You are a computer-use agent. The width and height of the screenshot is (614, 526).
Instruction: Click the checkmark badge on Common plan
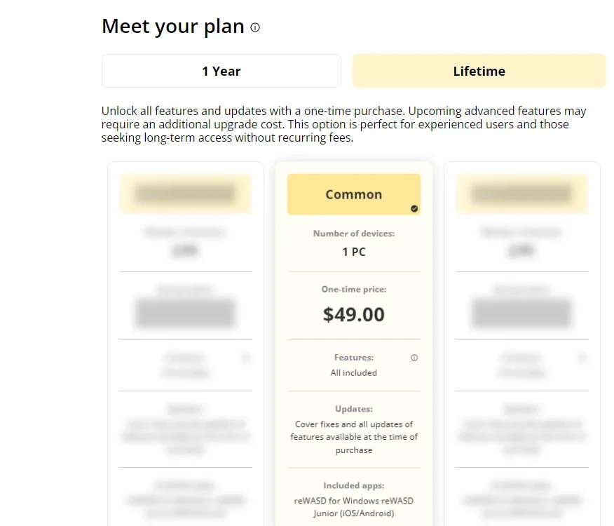(414, 208)
